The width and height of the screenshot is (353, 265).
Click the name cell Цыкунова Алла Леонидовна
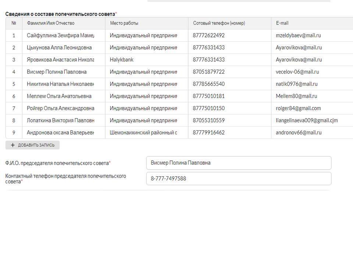click(64, 47)
